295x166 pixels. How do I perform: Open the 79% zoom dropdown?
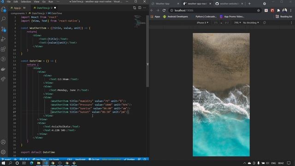coord(237,23)
